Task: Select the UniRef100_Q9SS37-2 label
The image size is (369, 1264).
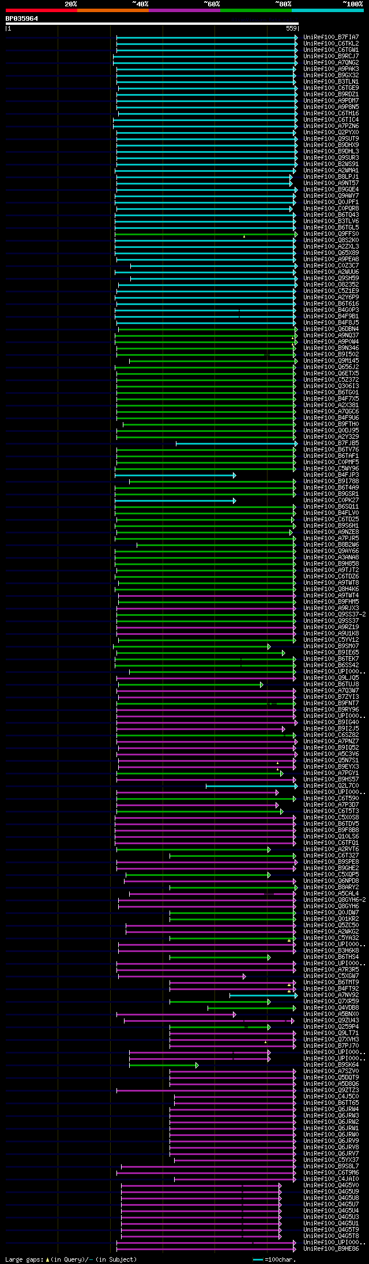Action: click(334, 614)
